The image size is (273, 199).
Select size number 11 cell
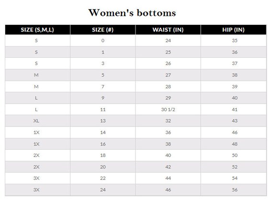[x=102, y=109]
